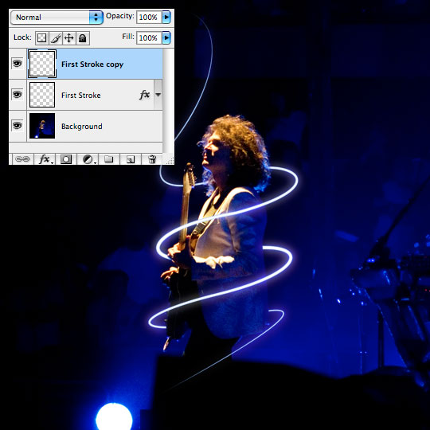Open the Normal blend mode dropdown
The height and width of the screenshot is (430, 430).
click(x=57, y=18)
